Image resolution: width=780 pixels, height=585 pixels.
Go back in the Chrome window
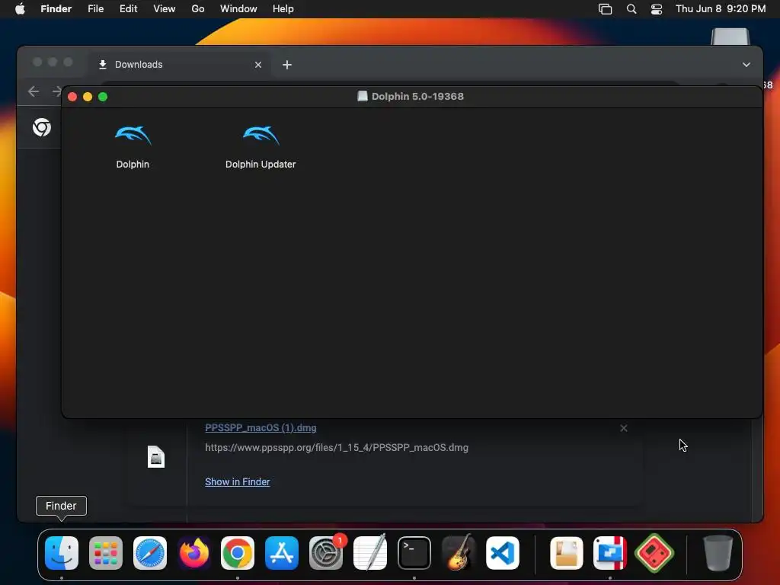click(x=34, y=91)
